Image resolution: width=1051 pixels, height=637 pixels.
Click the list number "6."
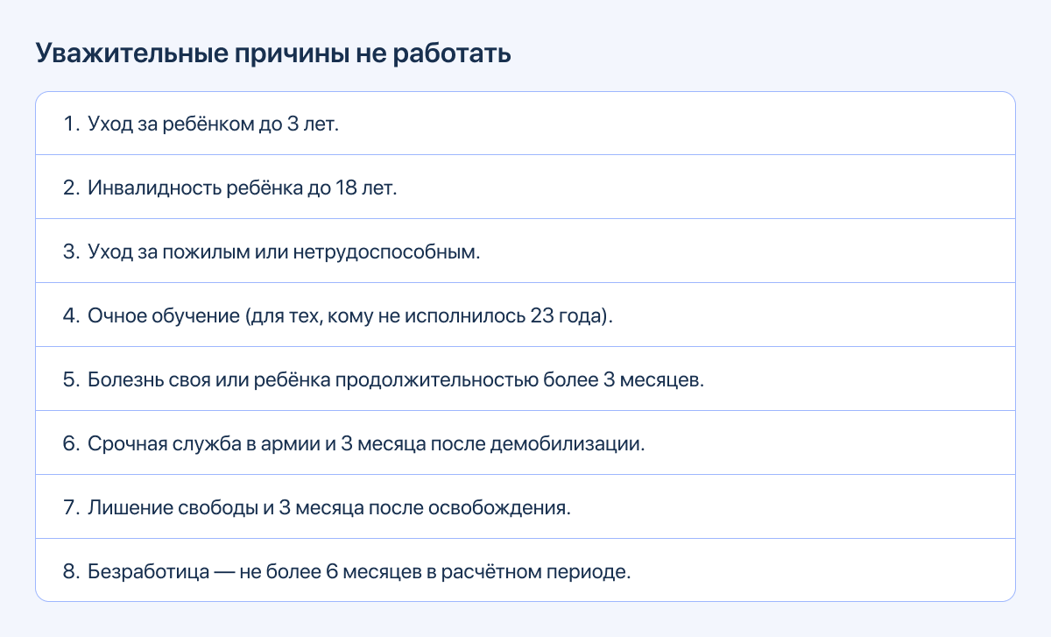point(72,443)
